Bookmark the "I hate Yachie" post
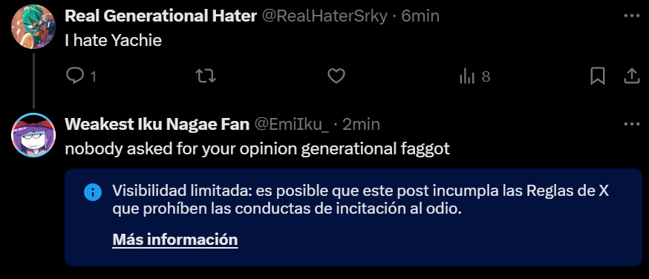Image resolution: width=649 pixels, height=279 pixels. (597, 76)
